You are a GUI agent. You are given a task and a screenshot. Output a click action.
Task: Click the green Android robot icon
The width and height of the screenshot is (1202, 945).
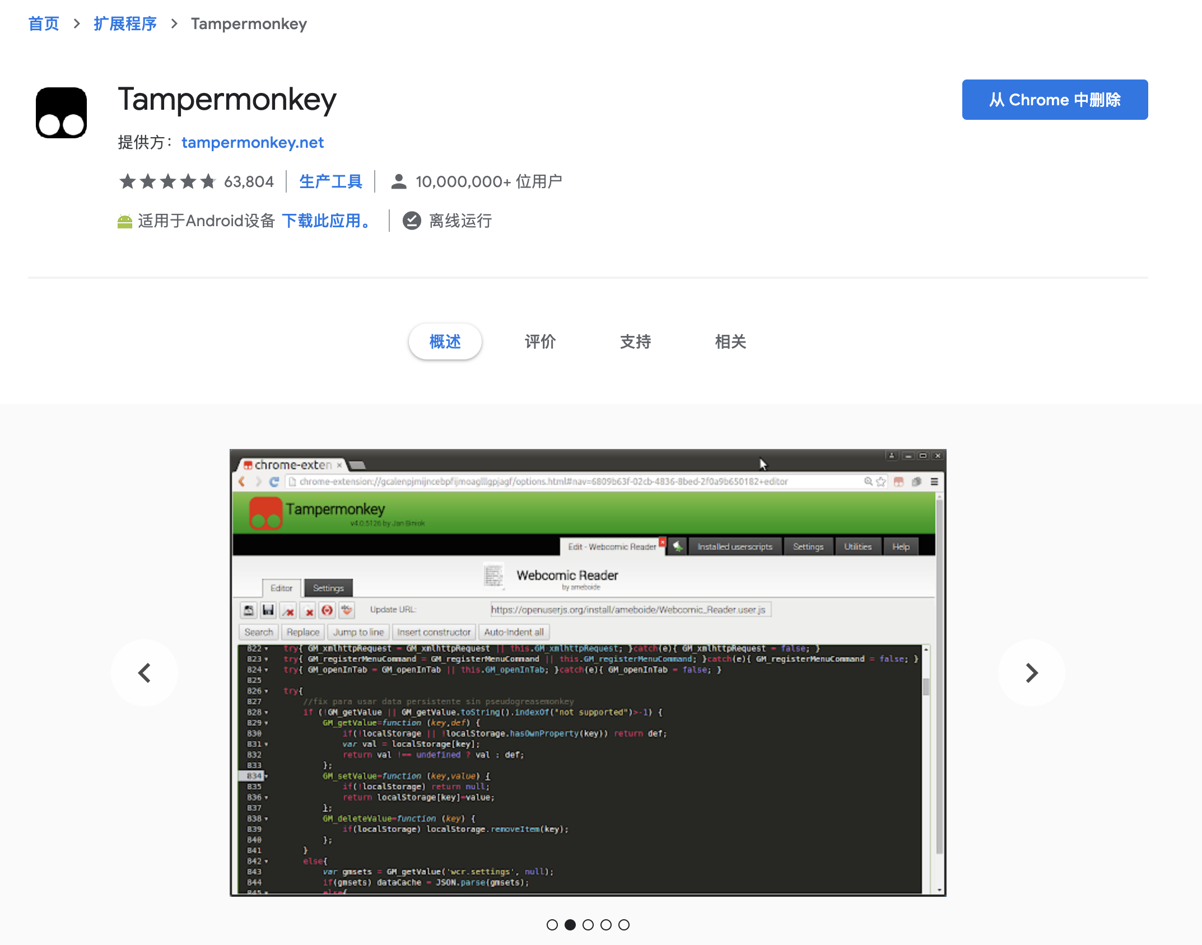click(124, 222)
